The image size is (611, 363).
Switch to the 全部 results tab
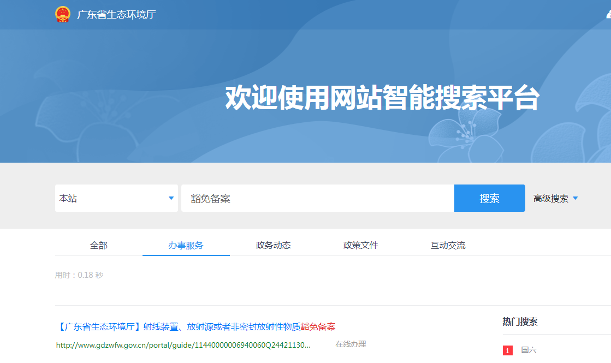99,245
